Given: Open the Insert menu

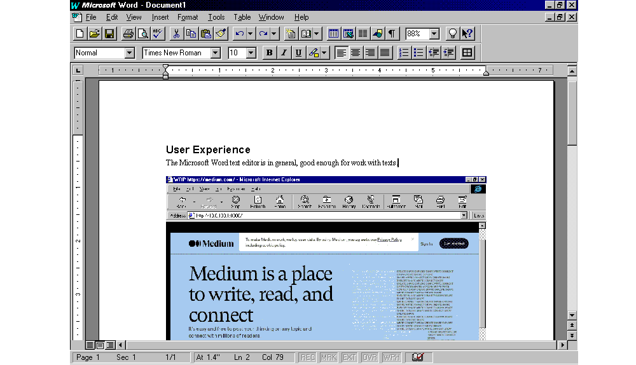Looking at the screenshot, I should (x=160, y=17).
